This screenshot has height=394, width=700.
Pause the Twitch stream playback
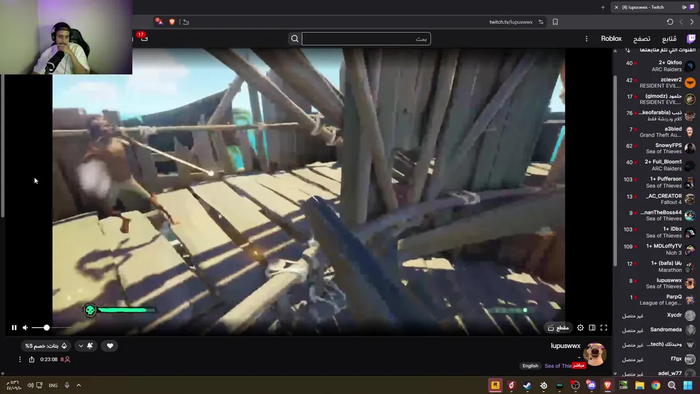(x=14, y=328)
